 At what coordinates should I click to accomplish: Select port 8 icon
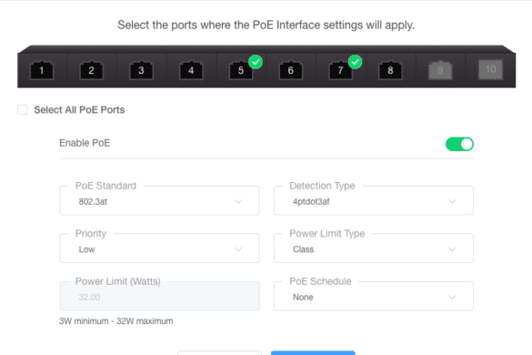click(390, 70)
